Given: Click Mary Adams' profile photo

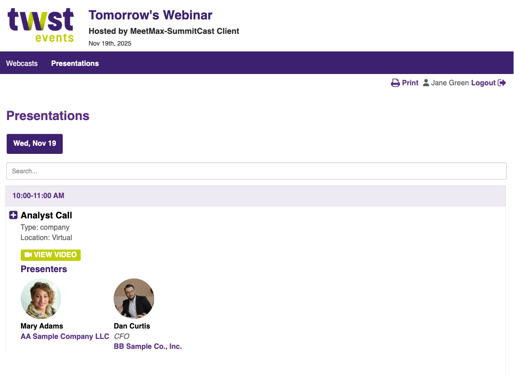Looking at the screenshot, I should (x=41, y=299).
